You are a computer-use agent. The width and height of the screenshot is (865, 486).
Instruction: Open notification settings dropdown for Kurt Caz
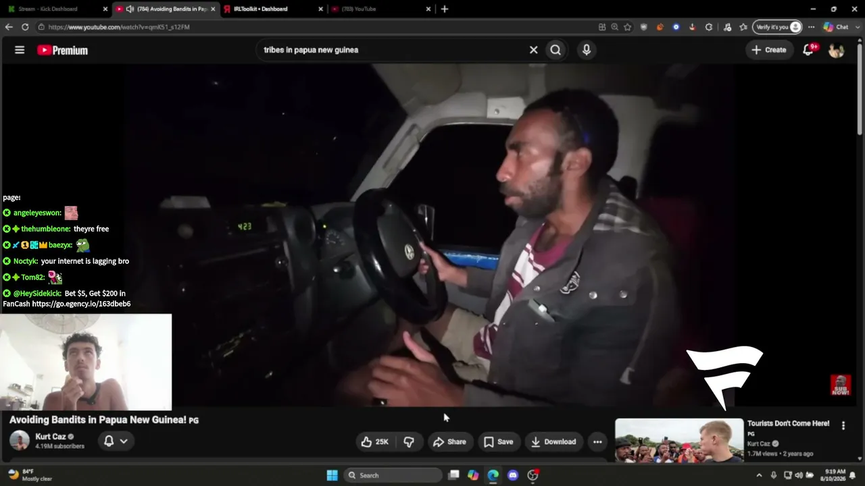(x=116, y=441)
